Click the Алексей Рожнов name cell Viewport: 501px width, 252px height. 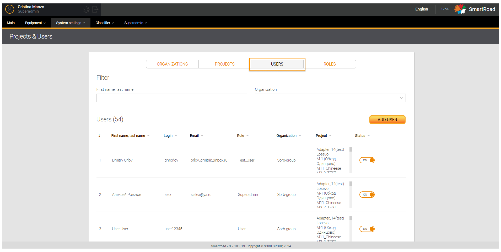(x=126, y=195)
